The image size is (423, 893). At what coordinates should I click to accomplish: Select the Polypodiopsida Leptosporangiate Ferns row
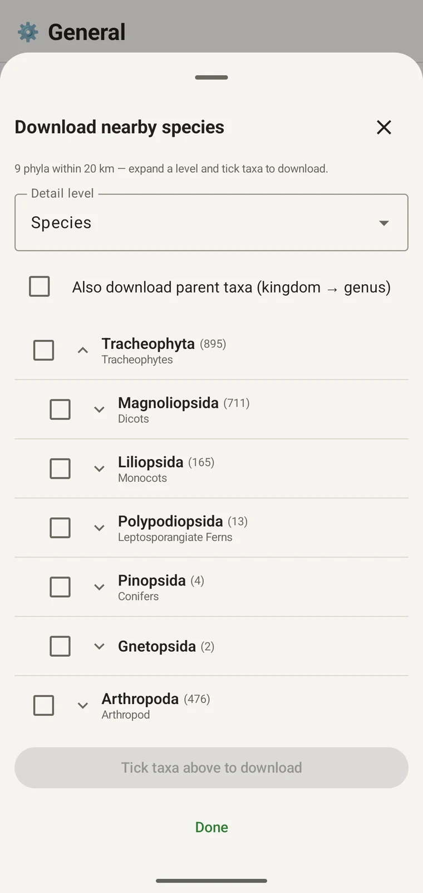click(x=211, y=528)
